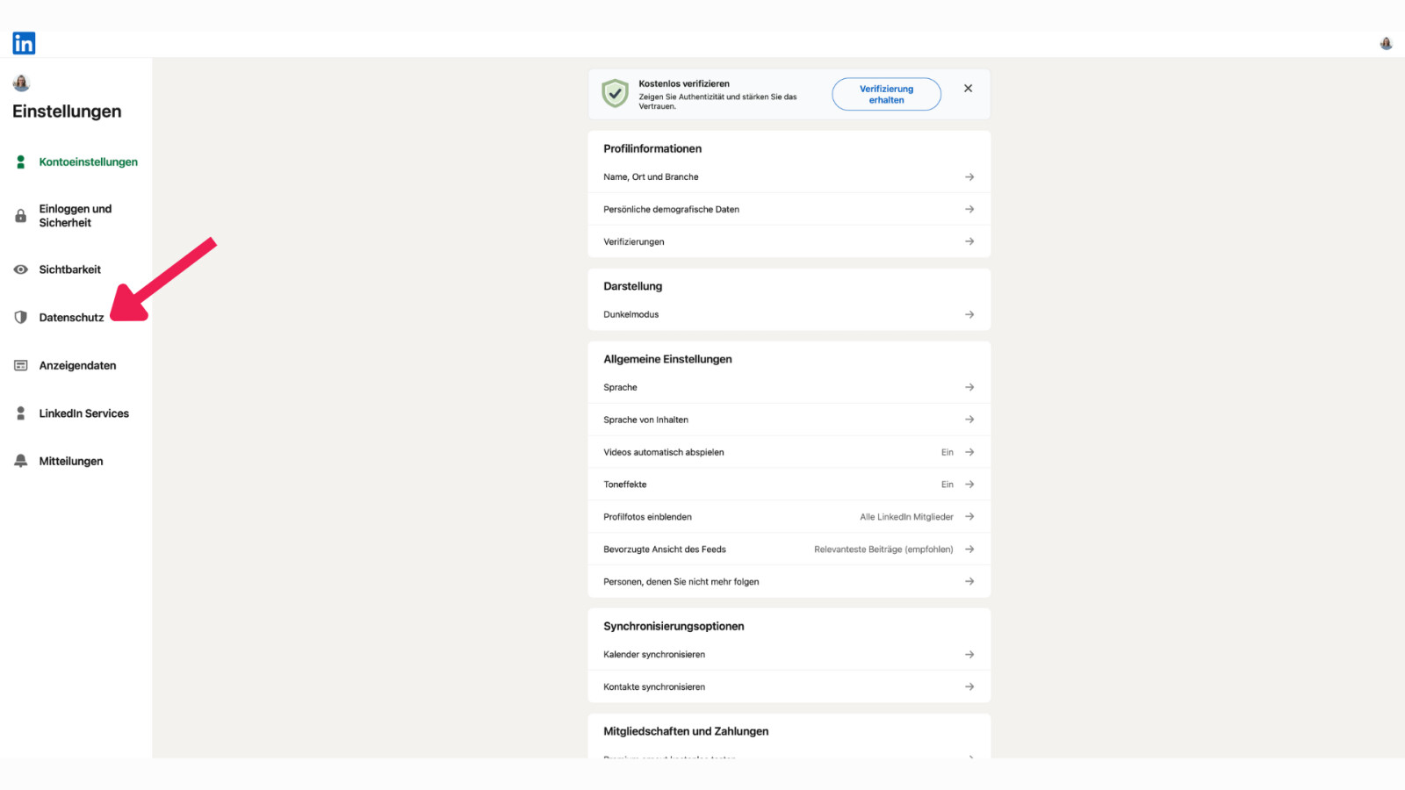Click the LinkedIn logo in the top corner
Image resolution: width=1405 pixels, height=790 pixels.
coord(24,42)
